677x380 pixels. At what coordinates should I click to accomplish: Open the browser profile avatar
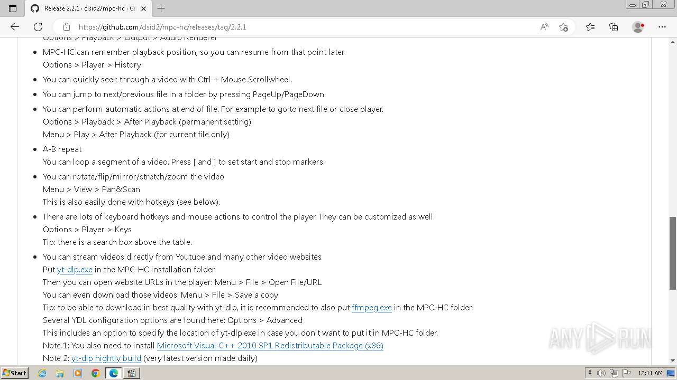638,27
